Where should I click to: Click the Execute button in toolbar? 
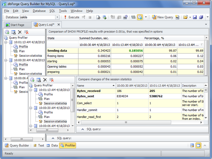(x=72, y=17)
